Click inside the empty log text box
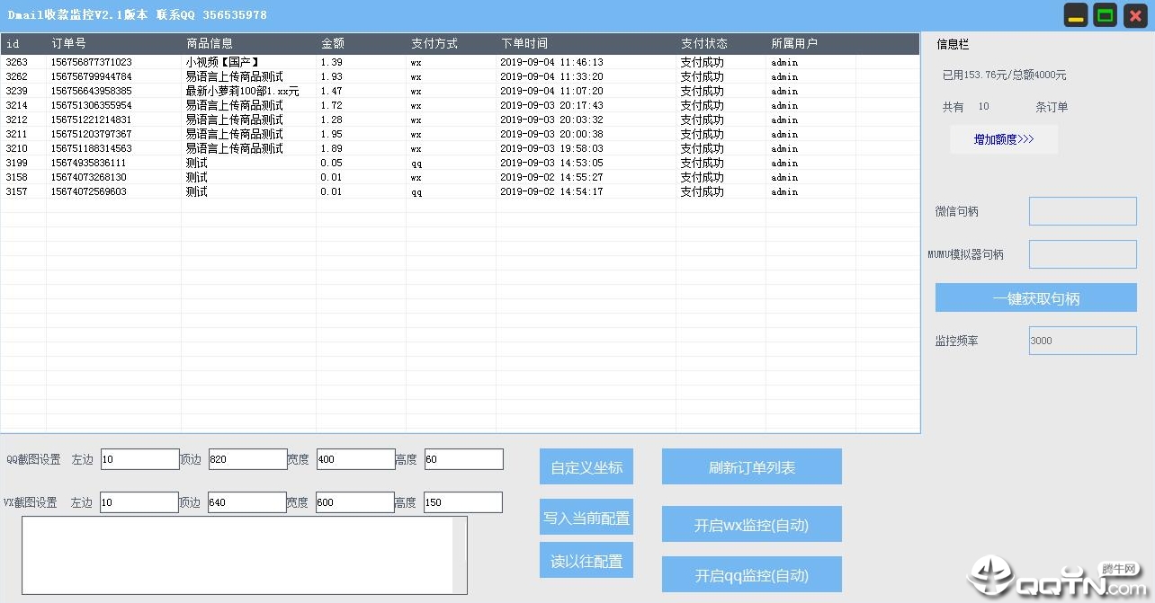1155x603 pixels. (237, 555)
